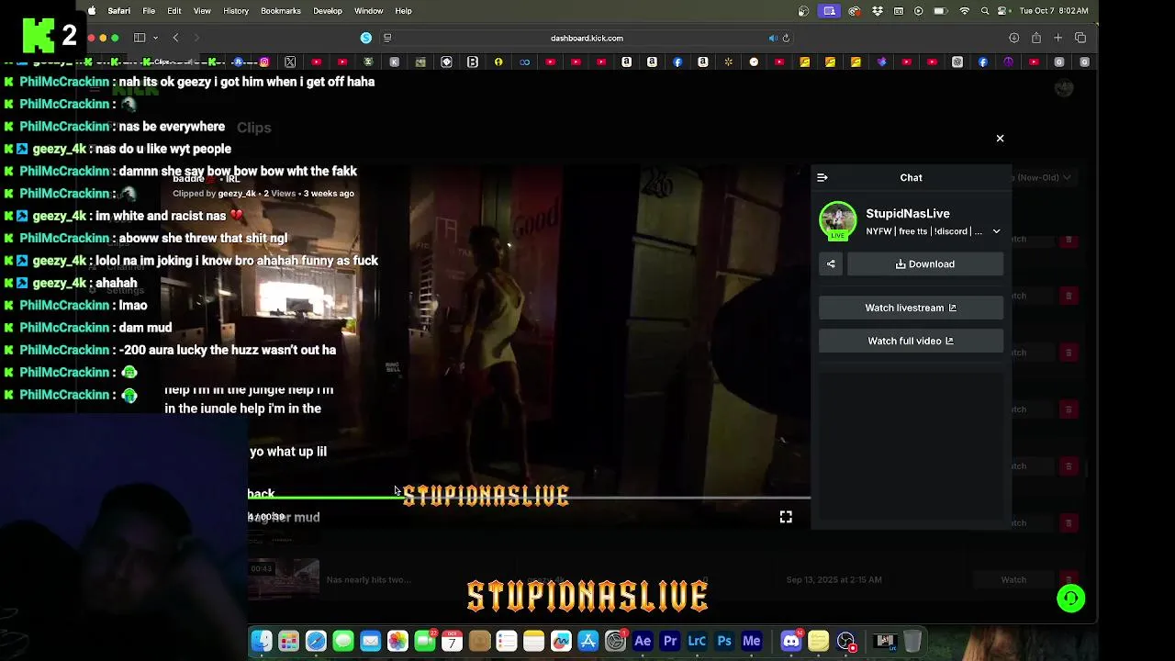The height and width of the screenshot is (661, 1175).
Task: Open the sidebar tab group dropdown arrow
Action: [155, 39]
